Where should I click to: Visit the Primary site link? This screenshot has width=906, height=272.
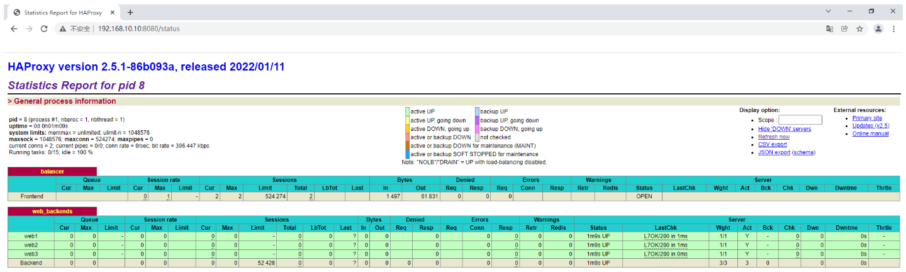click(867, 118)
